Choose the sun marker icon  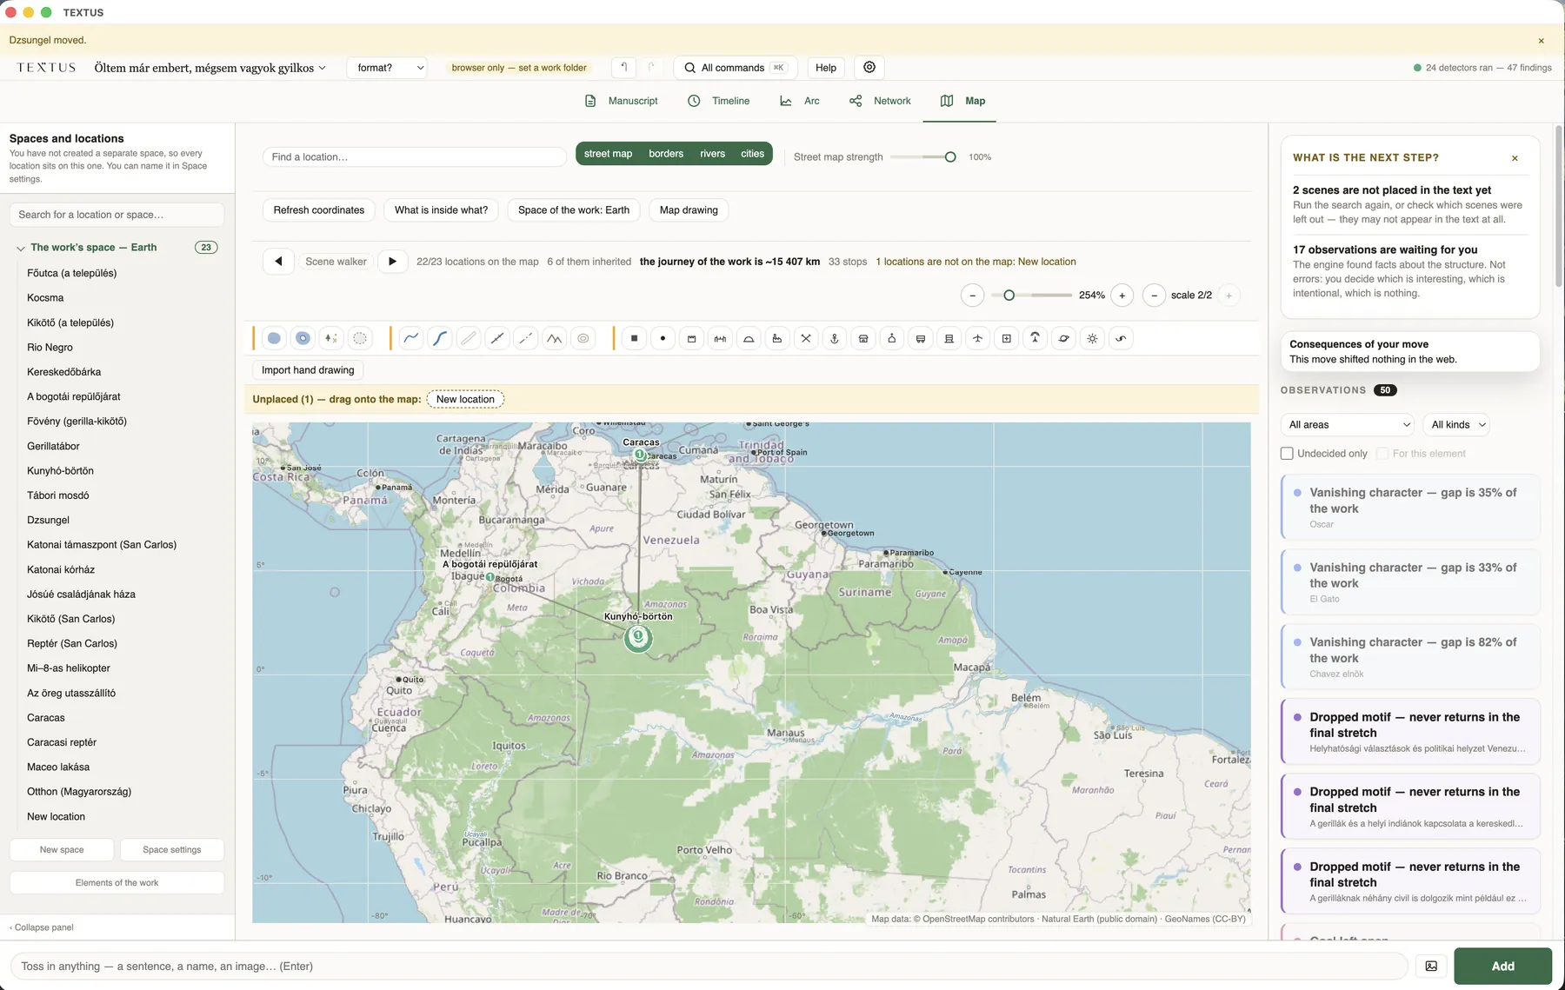[x=1093, y=339]
